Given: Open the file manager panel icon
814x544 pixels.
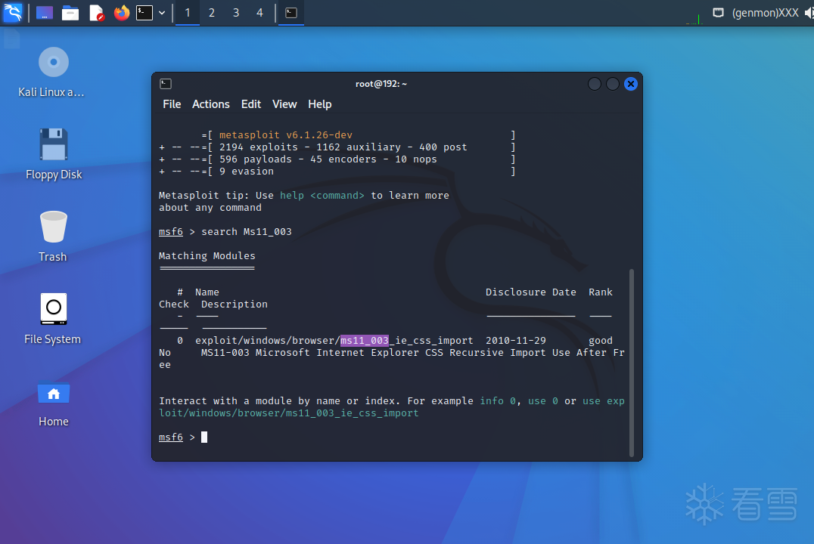Looking at the screenshot, I should coord(70,12).
